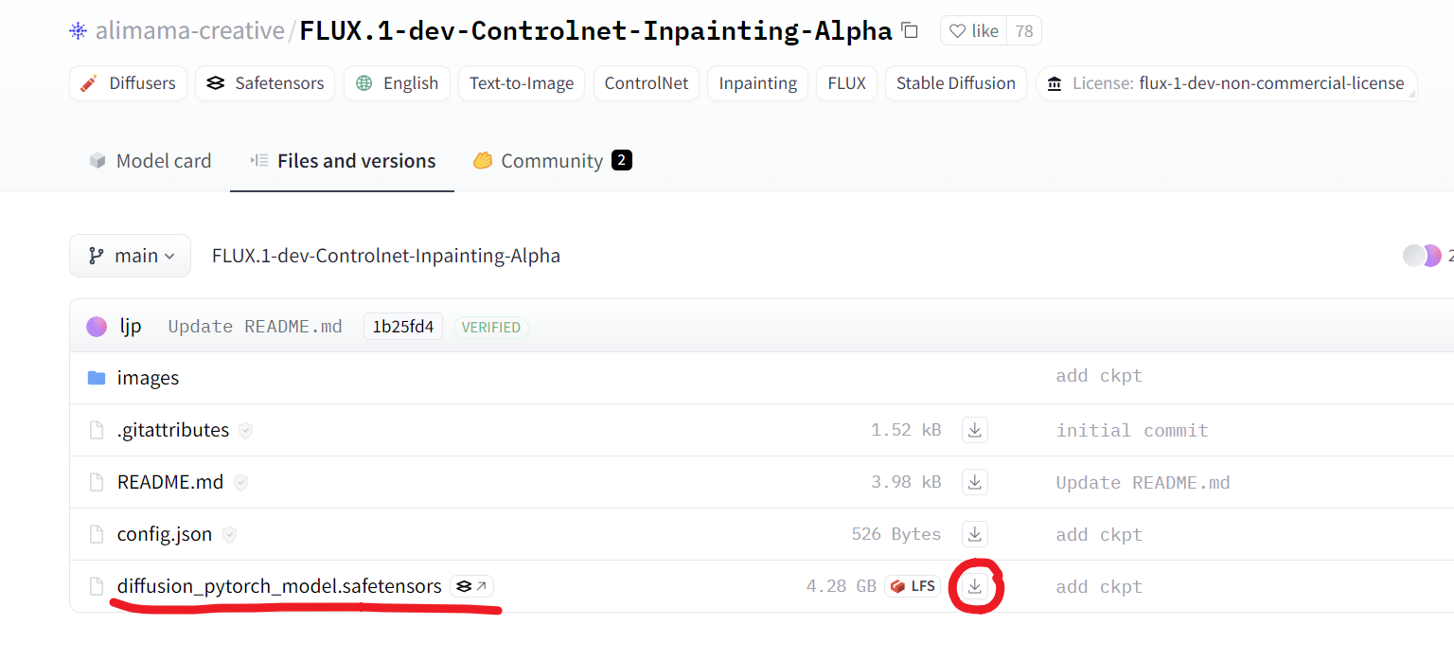Click download icon for config.json
The image size is (1454, 661).
975,534
